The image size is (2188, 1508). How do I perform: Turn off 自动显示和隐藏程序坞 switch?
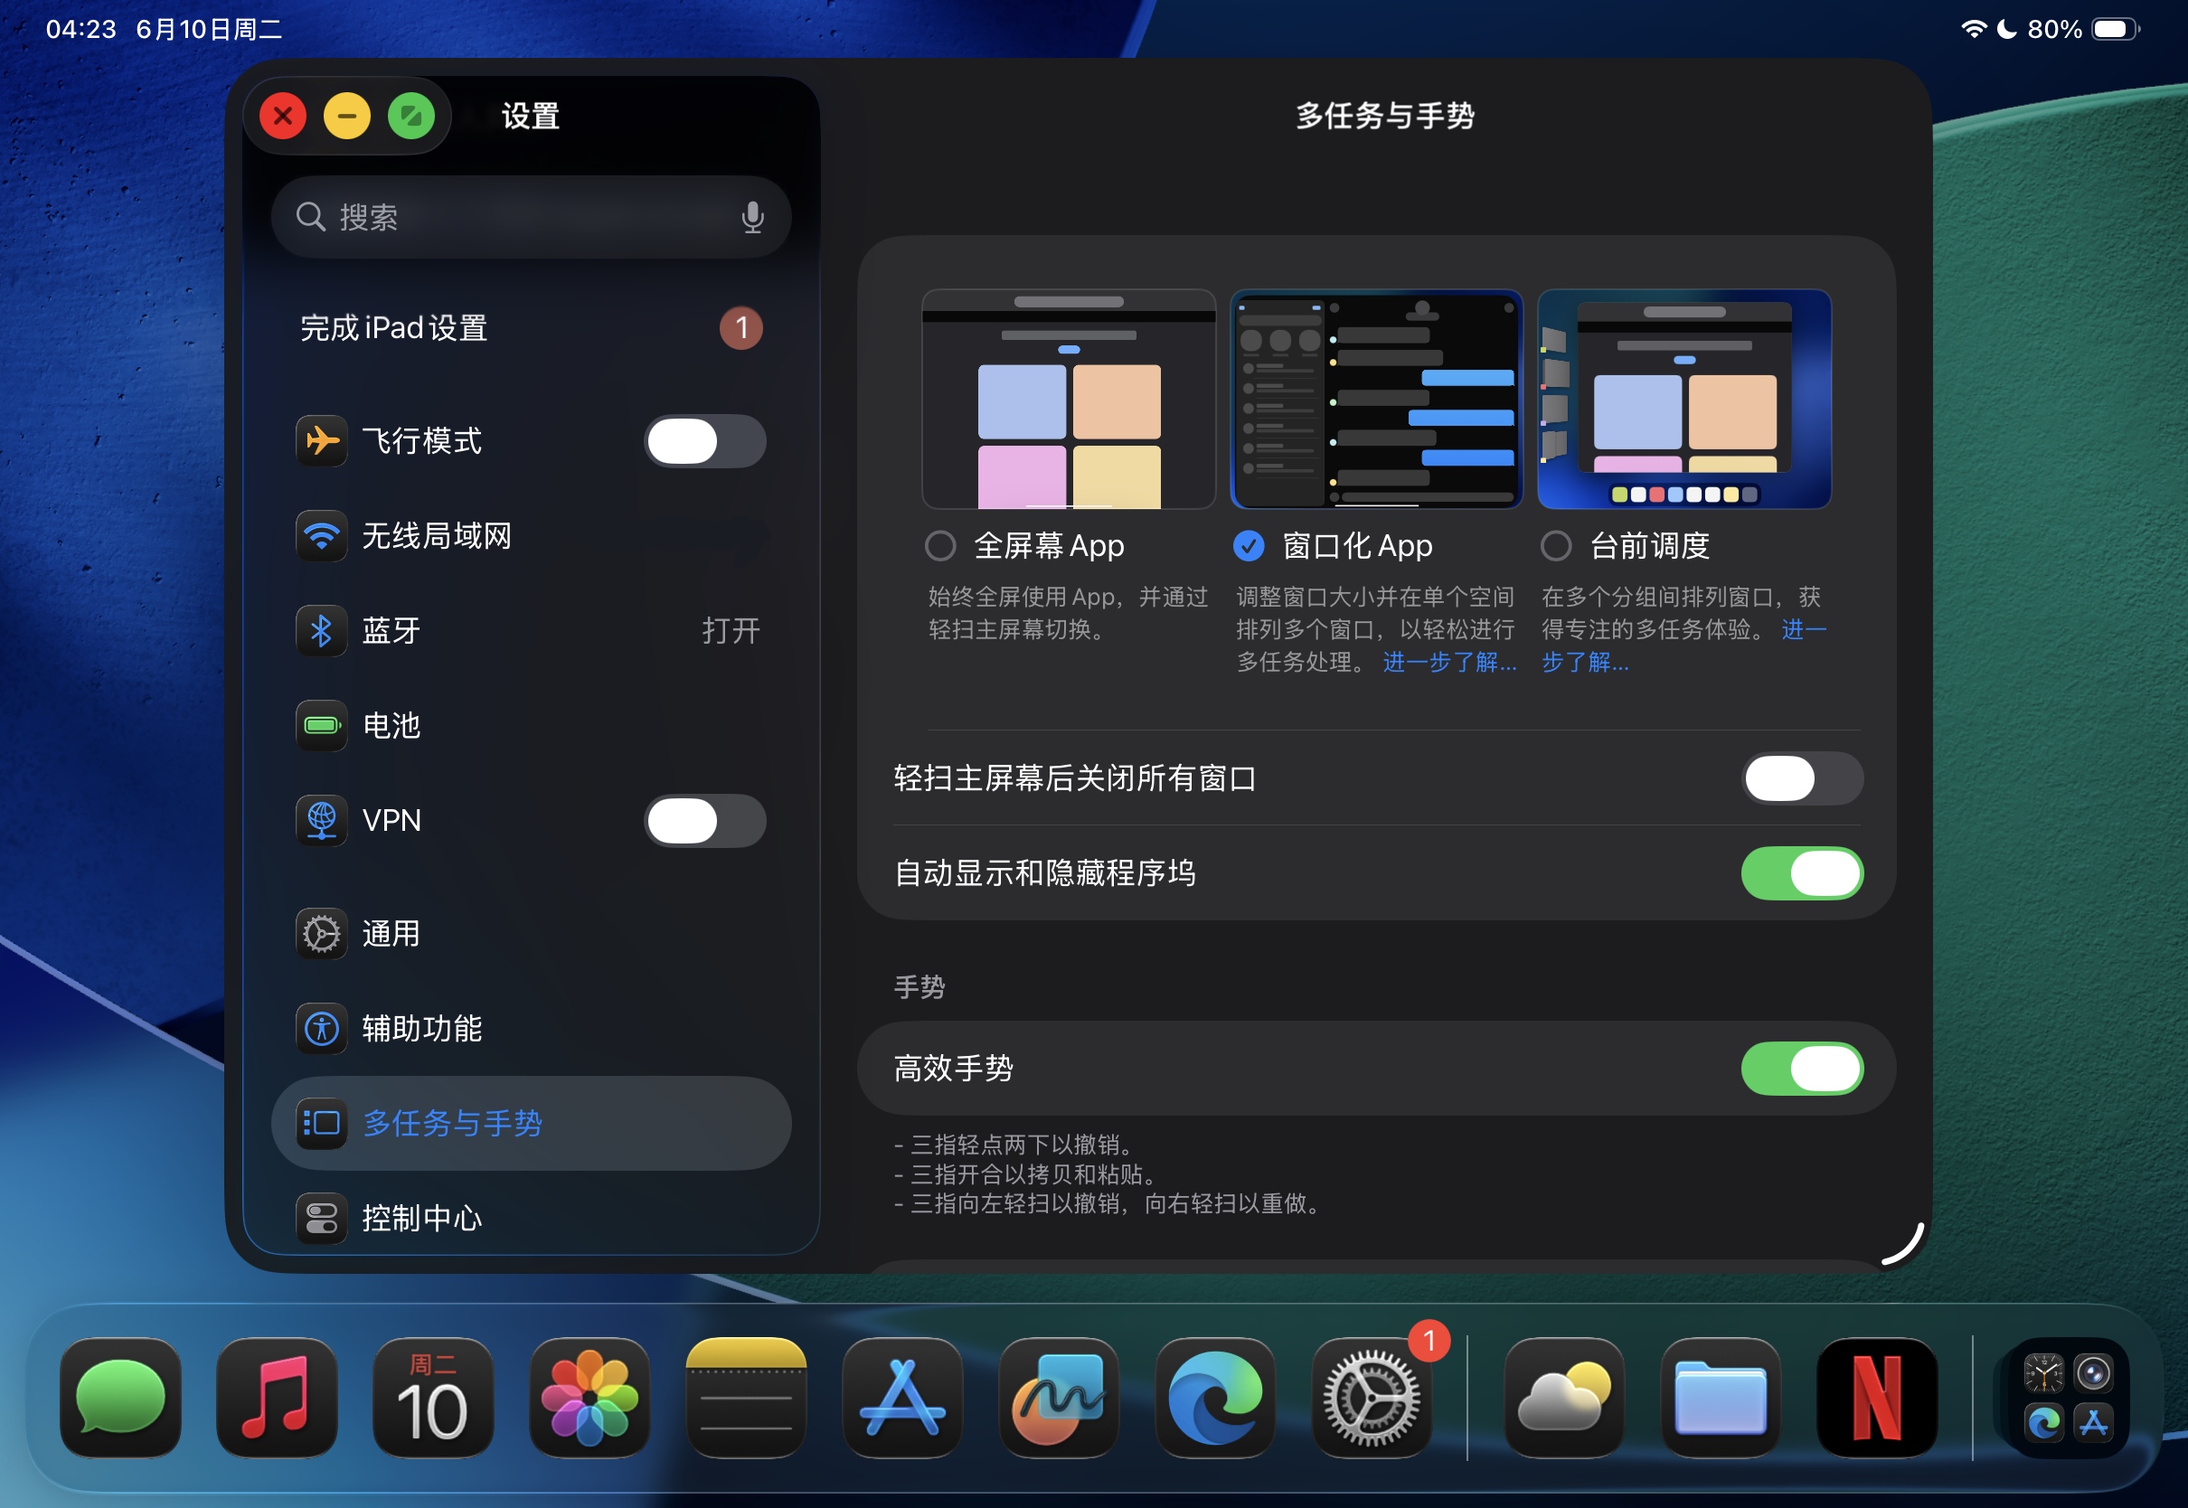1801,873
